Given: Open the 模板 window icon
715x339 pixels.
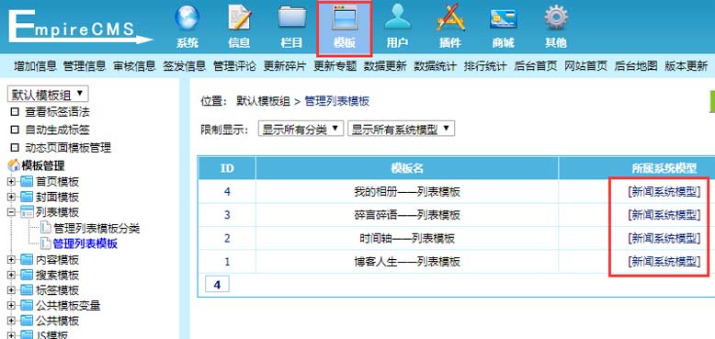Looking at the screenshot, I should tap(345, 18).
